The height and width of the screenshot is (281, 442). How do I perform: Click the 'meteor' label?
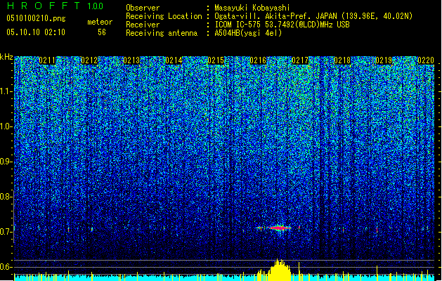coord(100,22)
